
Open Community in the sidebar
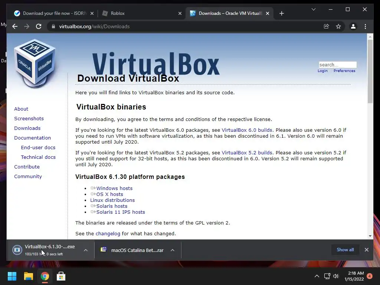[28, 176]
